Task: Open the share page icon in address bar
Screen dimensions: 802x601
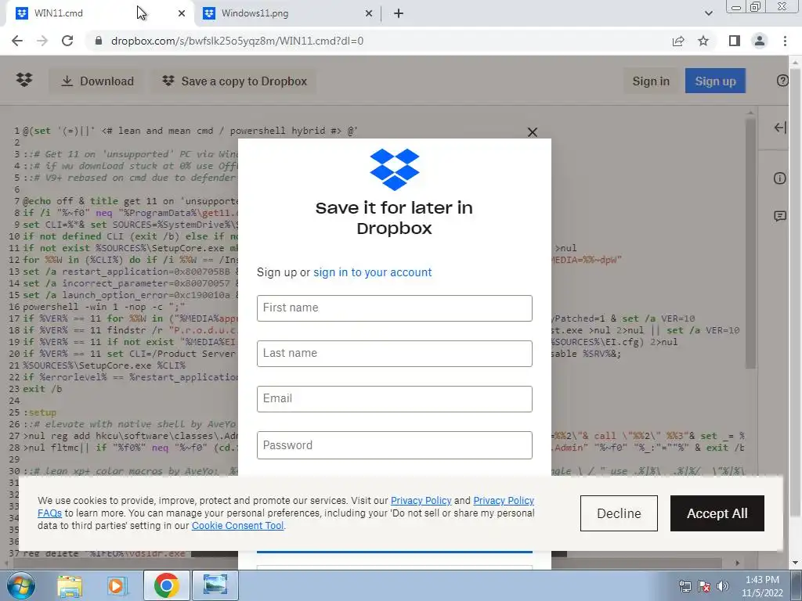Action: click(678, 41)
